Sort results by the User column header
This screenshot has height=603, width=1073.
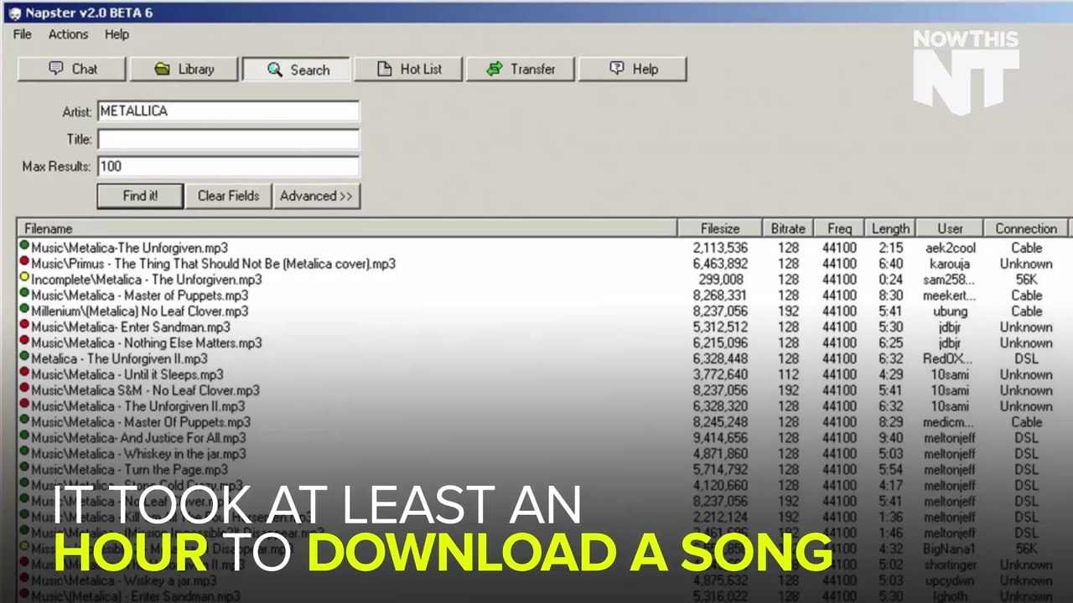[x=950, y=229]
